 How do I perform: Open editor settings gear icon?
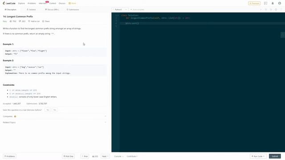coord(276,9)
